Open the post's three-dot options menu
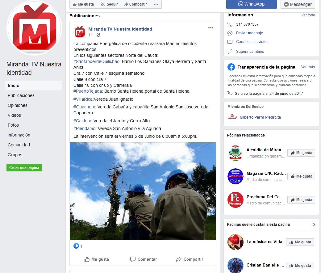The height and width of the screenshot is (273, 321). [211, 28]
